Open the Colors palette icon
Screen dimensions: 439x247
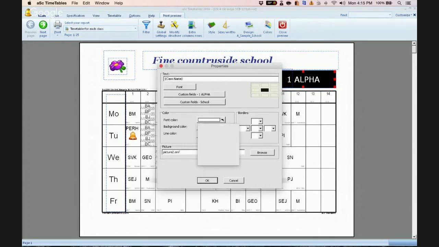(268, 25)
